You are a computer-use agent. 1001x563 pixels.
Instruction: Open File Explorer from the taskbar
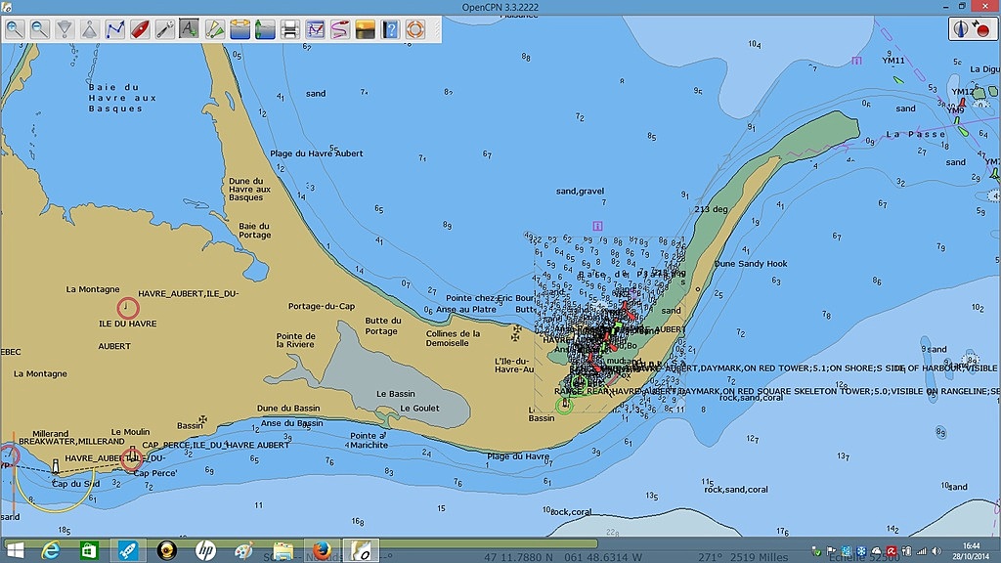(x=283, y=550)
